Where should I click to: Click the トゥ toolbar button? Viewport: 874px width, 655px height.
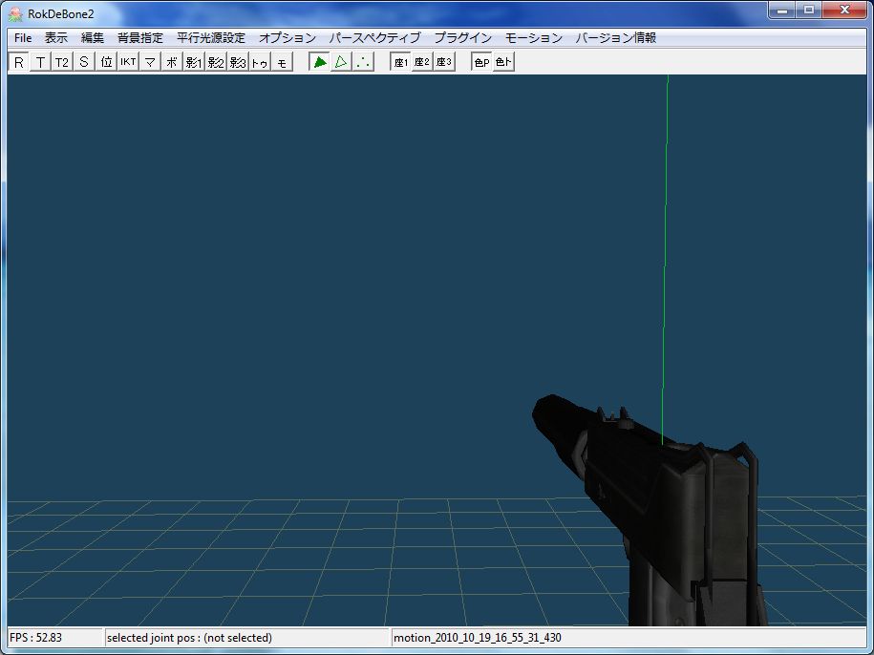coord(260,62)
